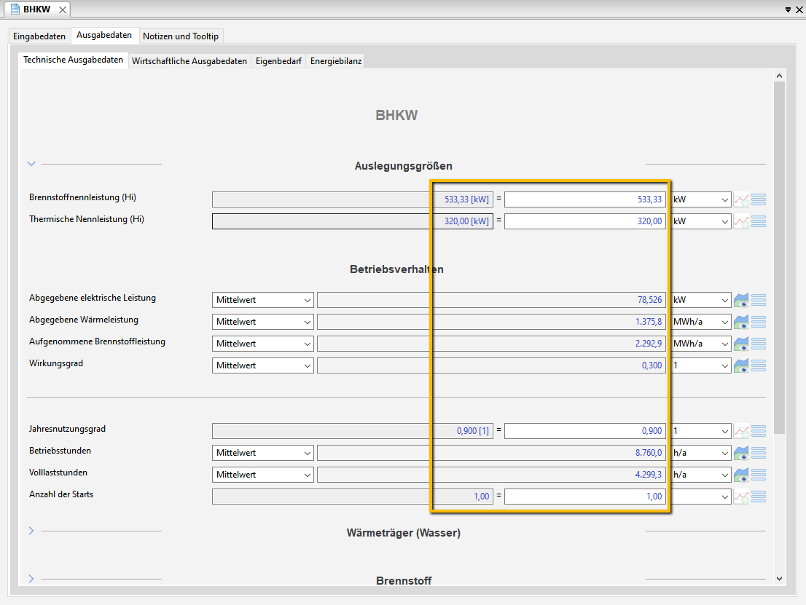Viewport: 806px width, 605px height.
Task: Open chart view for Abgegebene elektrische Leistung
Action: [741, 300]
